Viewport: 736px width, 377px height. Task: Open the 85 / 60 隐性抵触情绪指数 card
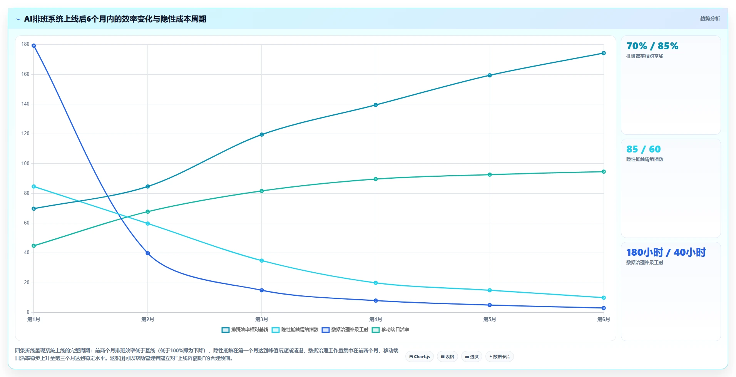pyautogui.click(x=671, y=188)
